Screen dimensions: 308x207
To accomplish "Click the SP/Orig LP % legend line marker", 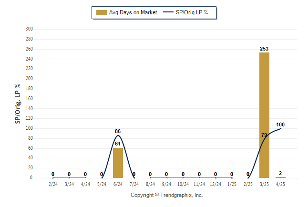I will (168, 12).
